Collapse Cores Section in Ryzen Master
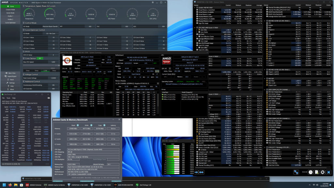334x188 pixels. click(23, 58)
